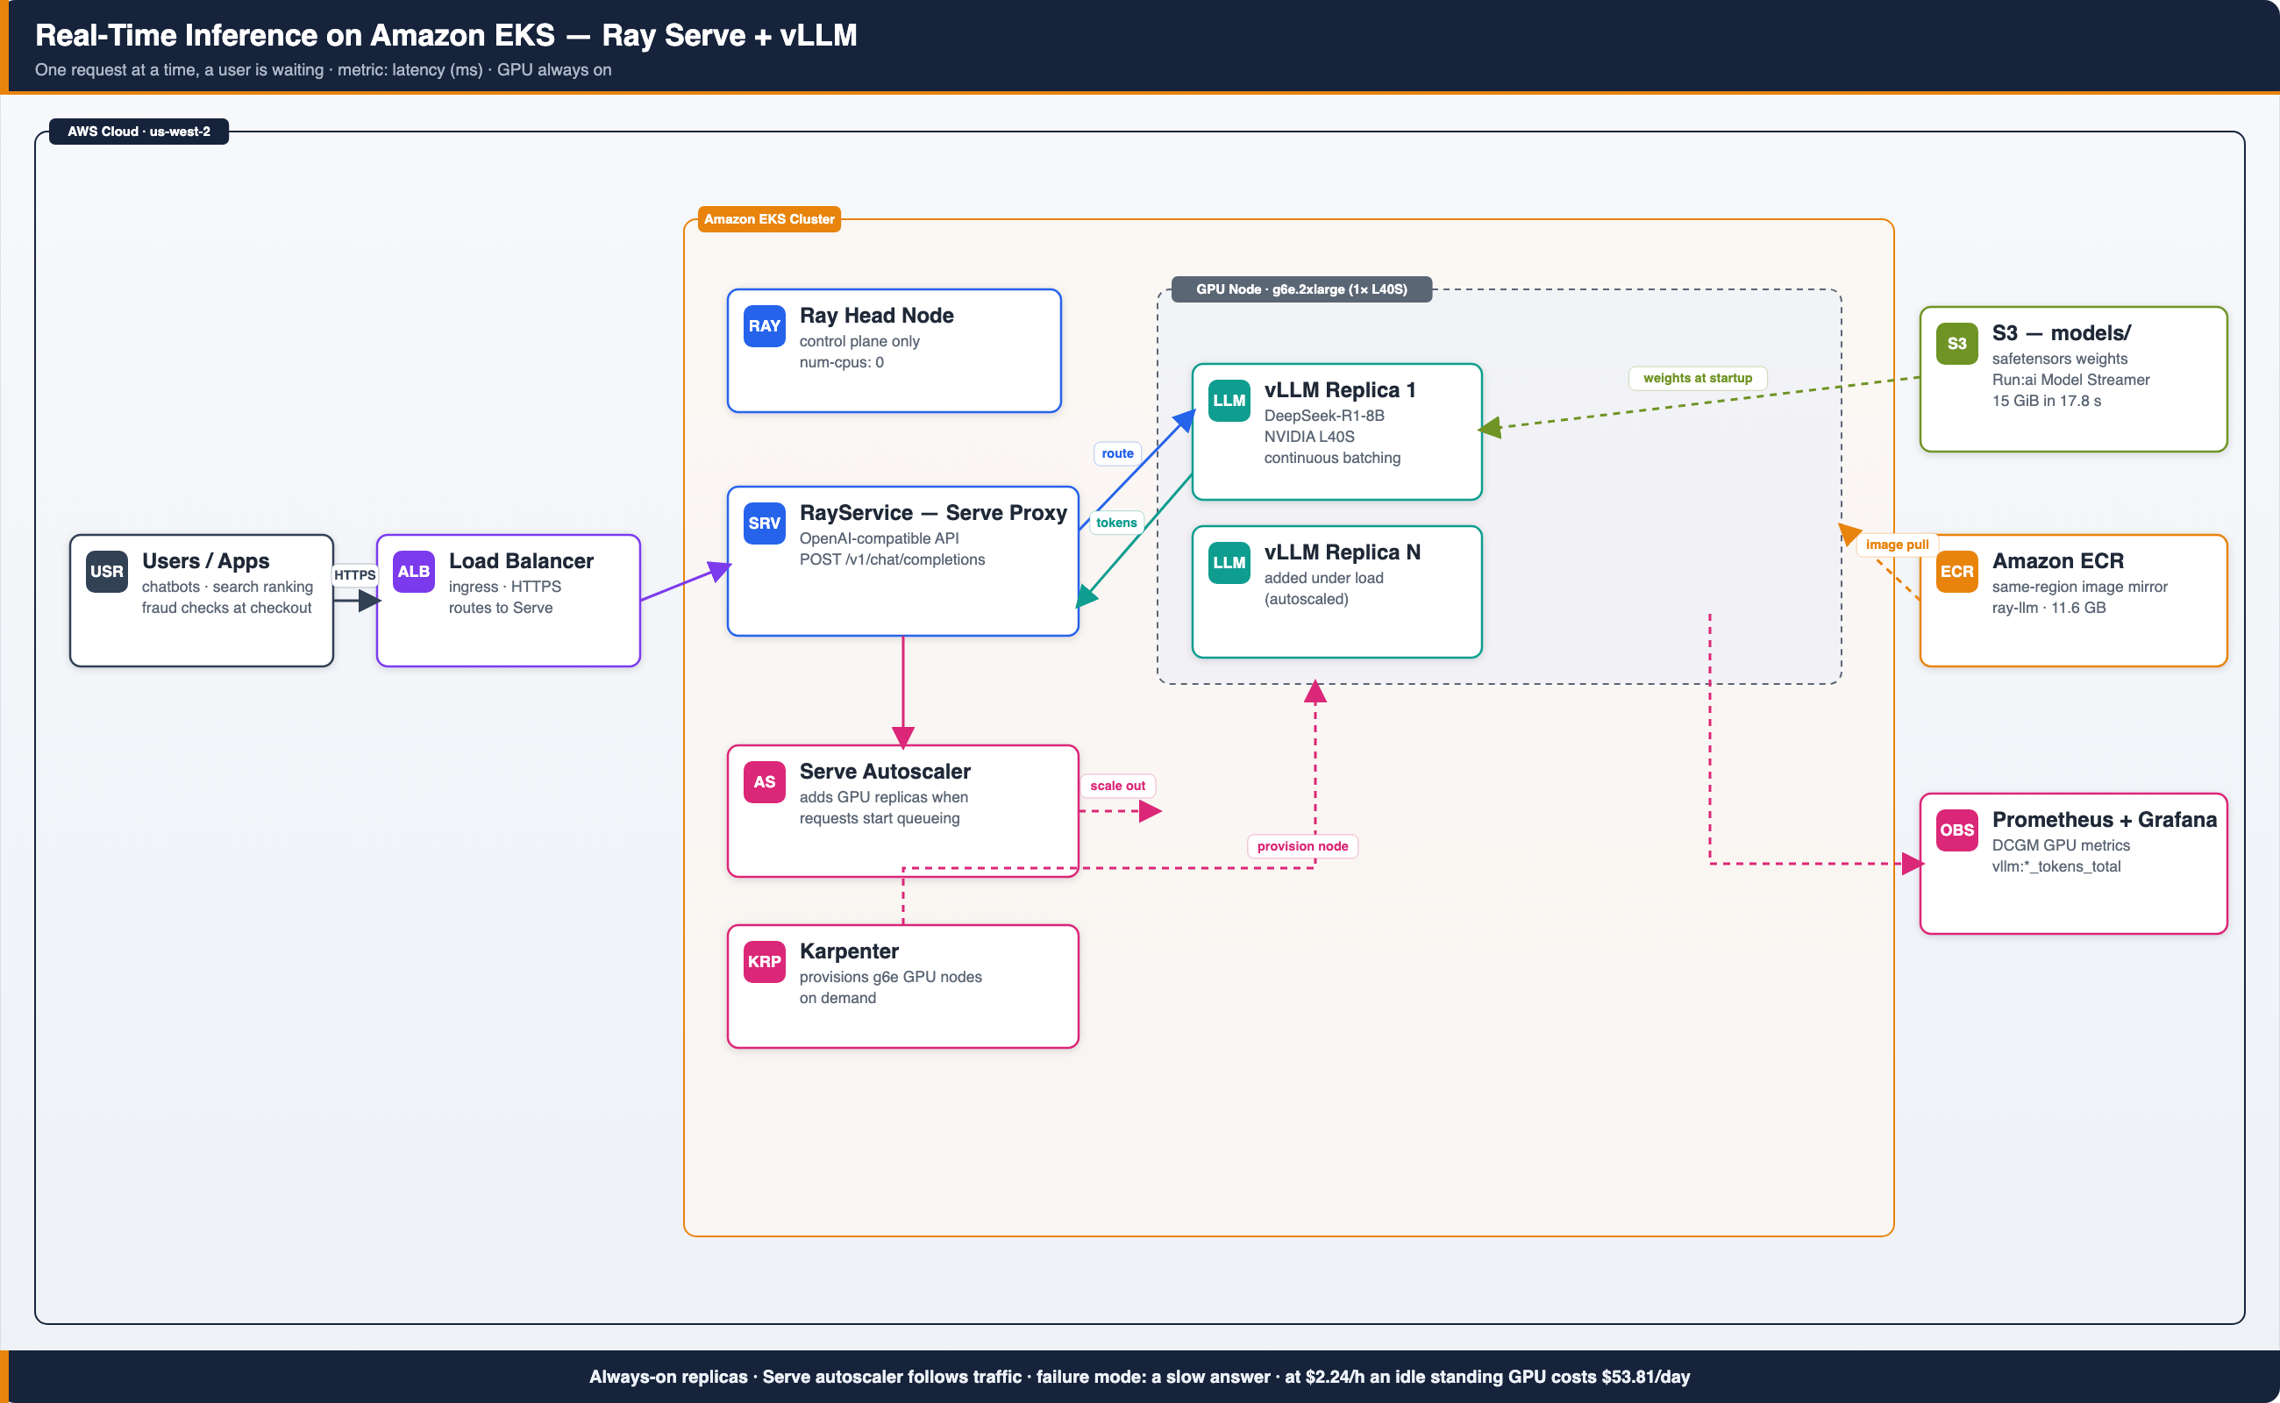Select the pink AS autoscaler icon
The height and width of the screenshot is (1403, 2280).
click(765, 781)
